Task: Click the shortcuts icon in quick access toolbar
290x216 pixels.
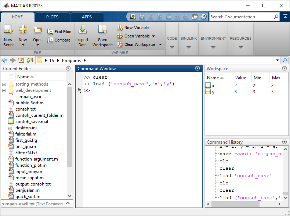Action: point(133,17)
